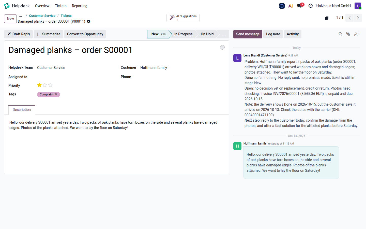Remove the Complaint tag
This screenshot has width=366, height=229.
[x=56, y=94]
